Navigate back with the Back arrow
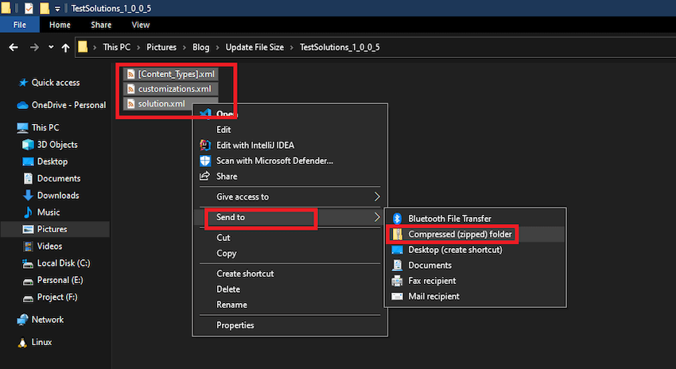The width and height of the screenshot is (676, 369). (x=13, y=48)
